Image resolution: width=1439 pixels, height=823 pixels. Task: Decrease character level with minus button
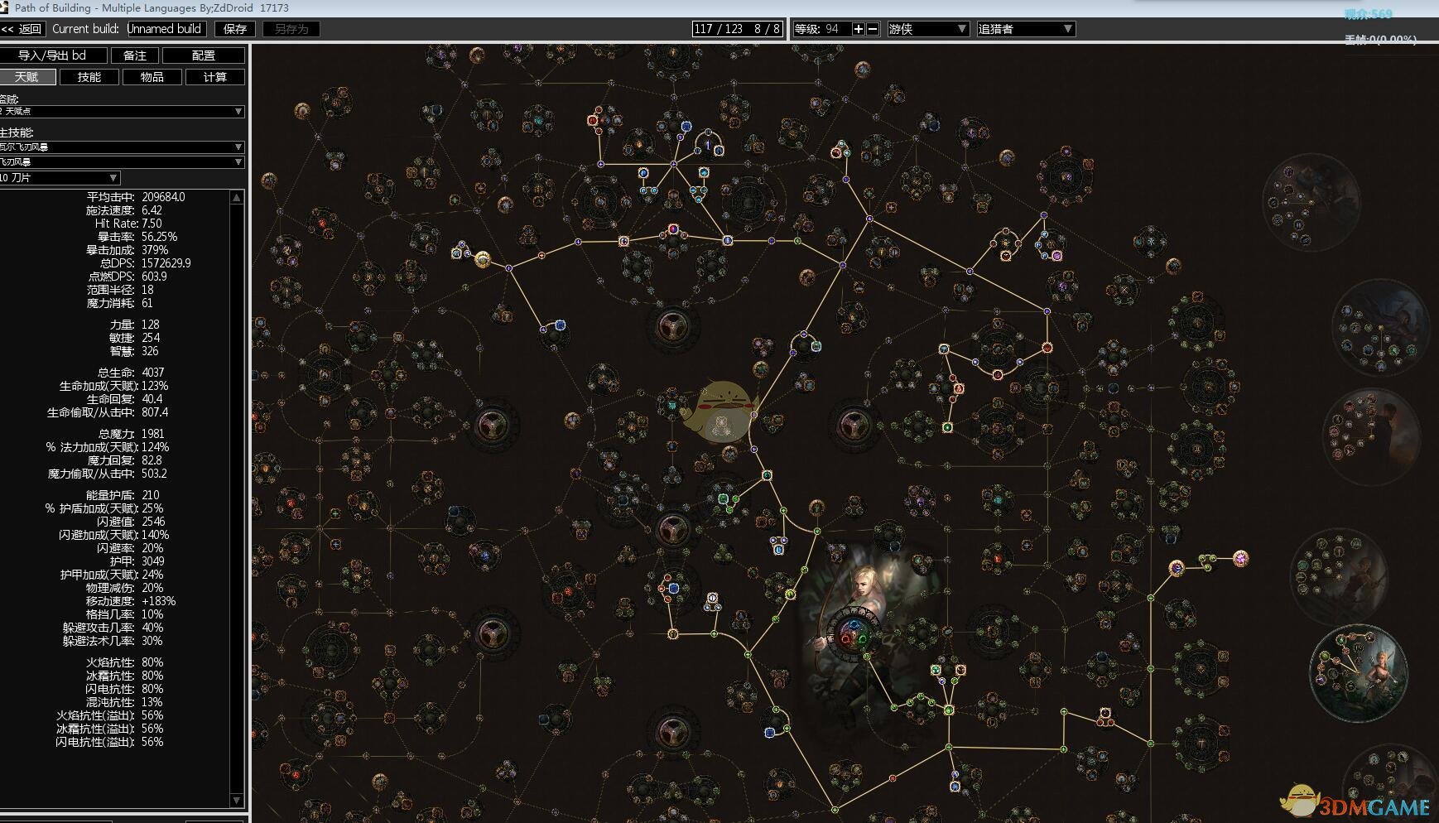(x=872, y=29)
